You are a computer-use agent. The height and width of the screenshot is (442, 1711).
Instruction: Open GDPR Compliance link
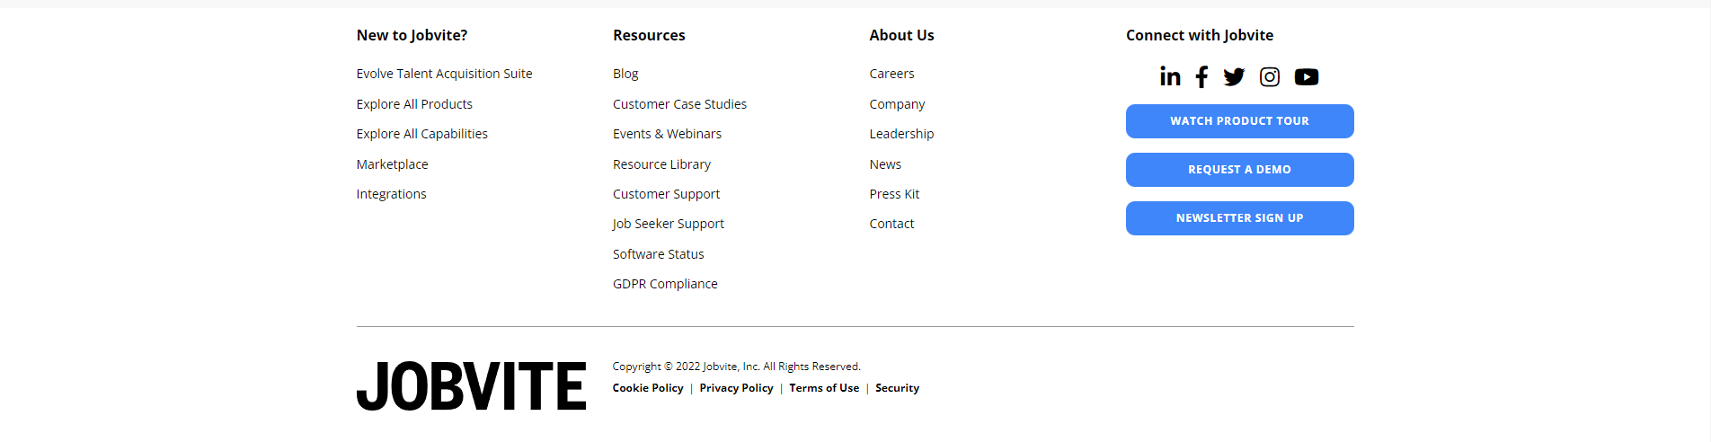tap(665, 284)
